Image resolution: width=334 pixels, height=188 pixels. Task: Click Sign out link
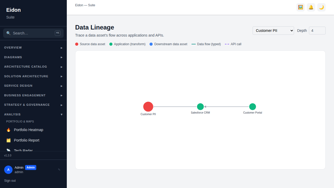pyautogui.click(x=10, y=181)
